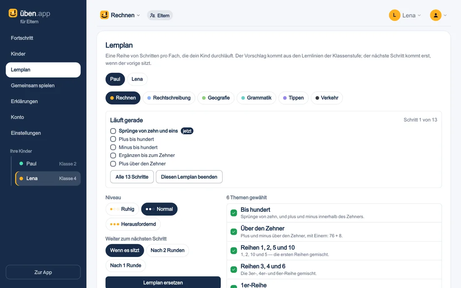Expand the Rechnen subject dropdown in header
The height and width of the screenshot is (288, 461).
tap(138, 15)
